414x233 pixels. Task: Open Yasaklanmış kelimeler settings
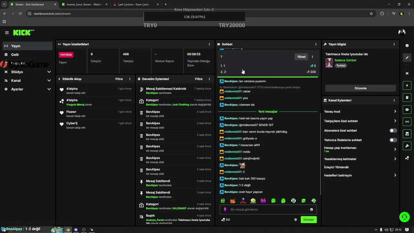click(395, 159)
